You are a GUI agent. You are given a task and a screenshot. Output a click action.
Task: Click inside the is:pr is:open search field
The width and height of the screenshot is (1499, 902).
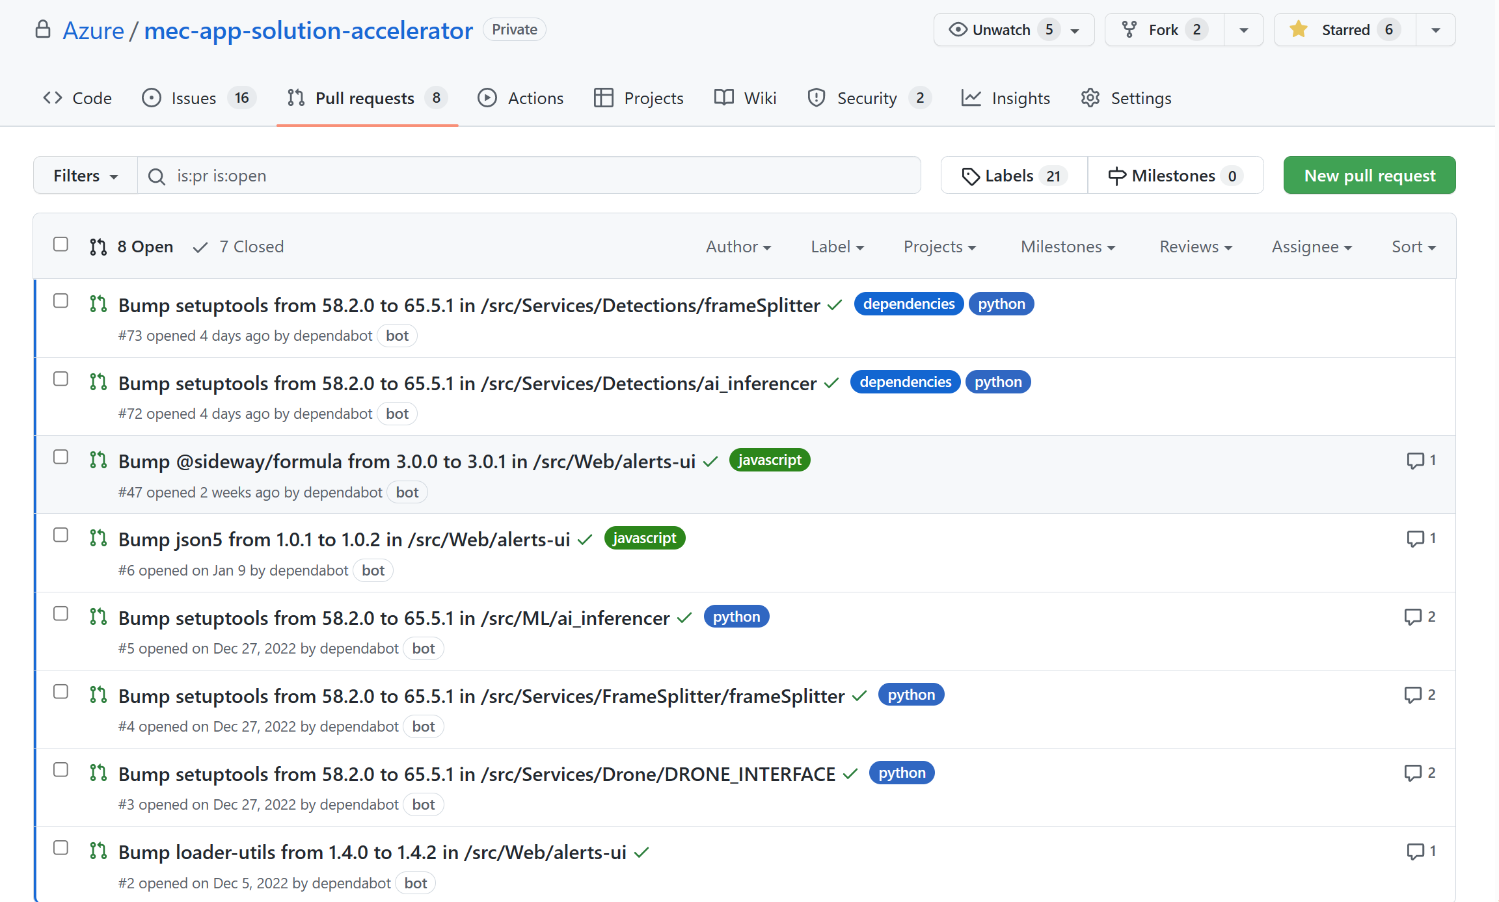455,176
